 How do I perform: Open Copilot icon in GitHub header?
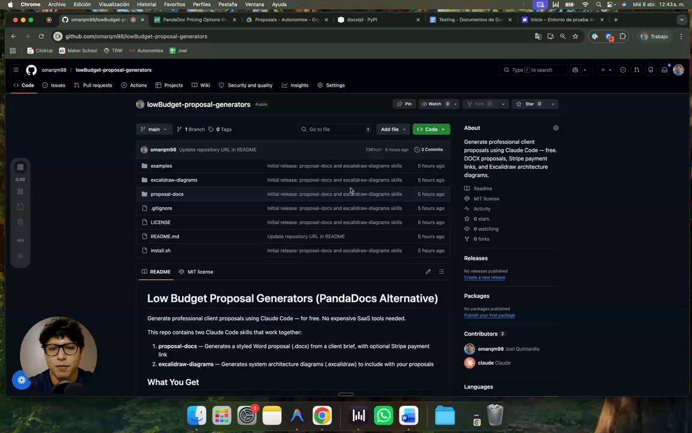[575, 70]
